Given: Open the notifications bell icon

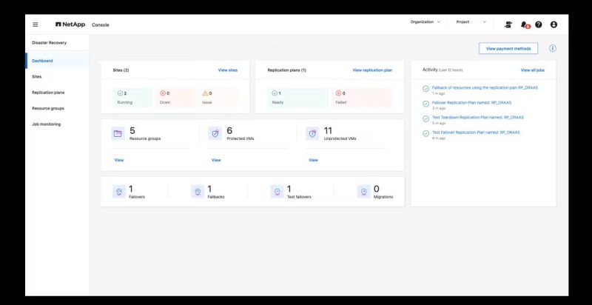Looking at the screenshot, I should [525, 24].
